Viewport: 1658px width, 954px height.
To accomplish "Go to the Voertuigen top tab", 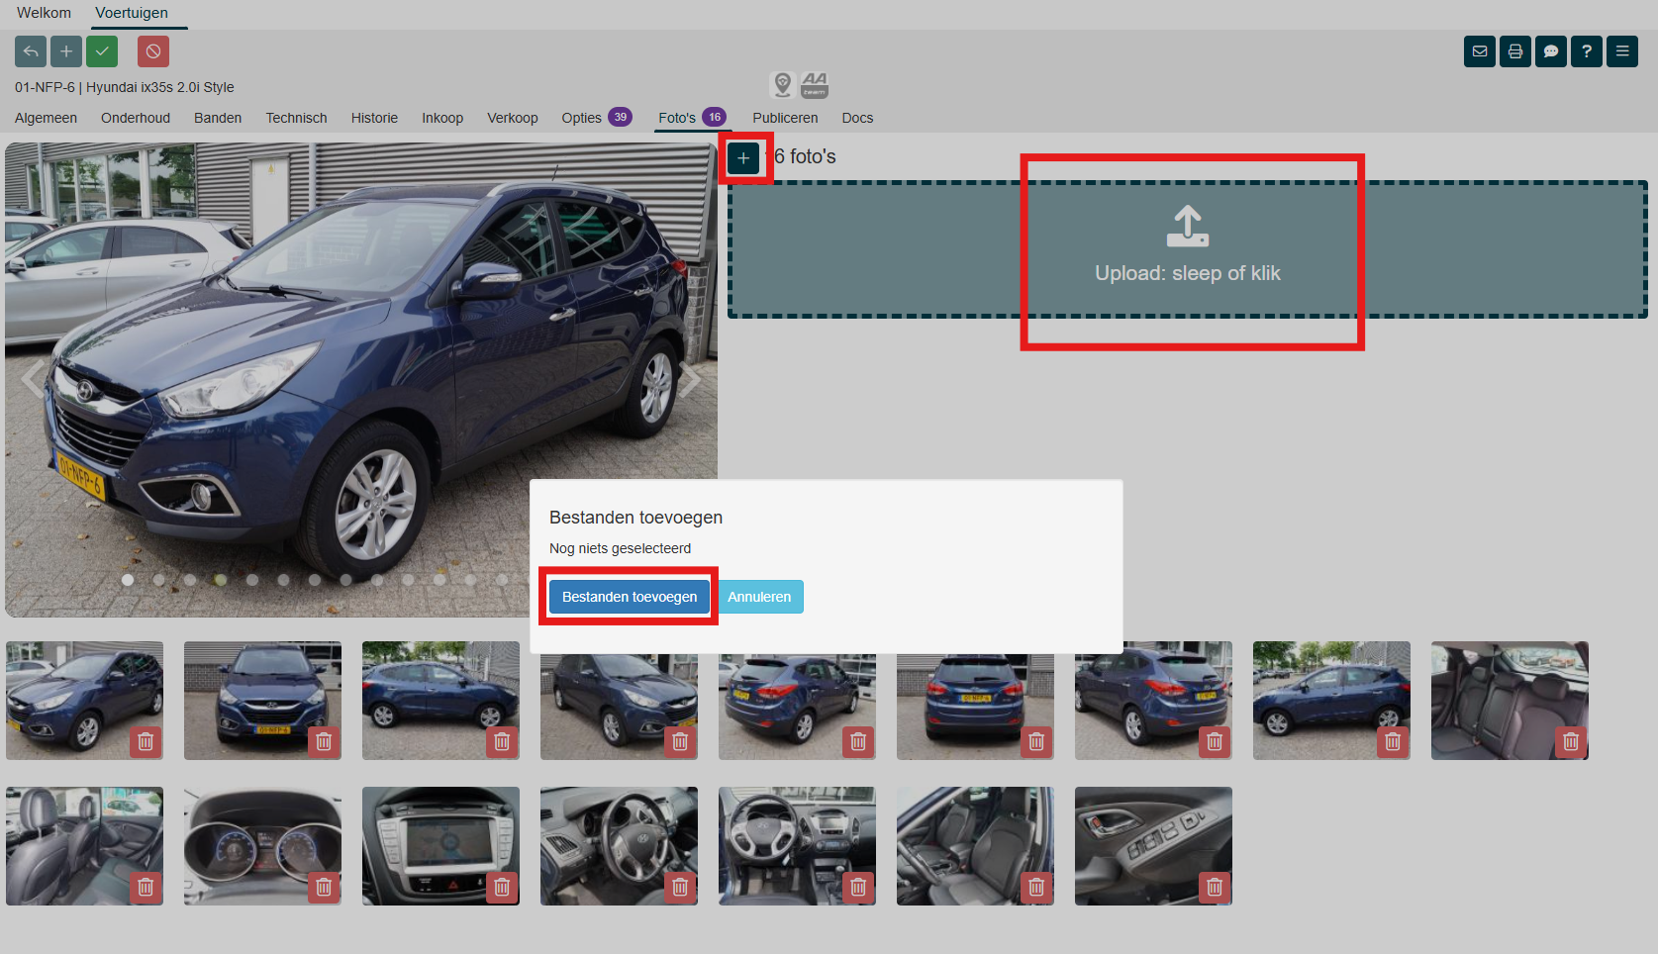I will coord(132,13).
